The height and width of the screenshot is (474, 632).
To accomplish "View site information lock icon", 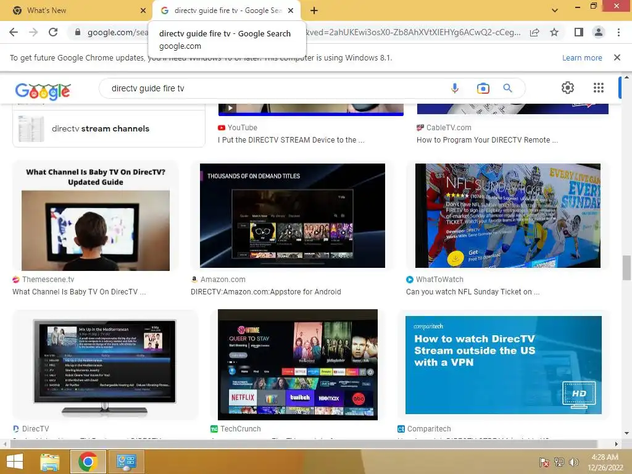I will 78,32.
